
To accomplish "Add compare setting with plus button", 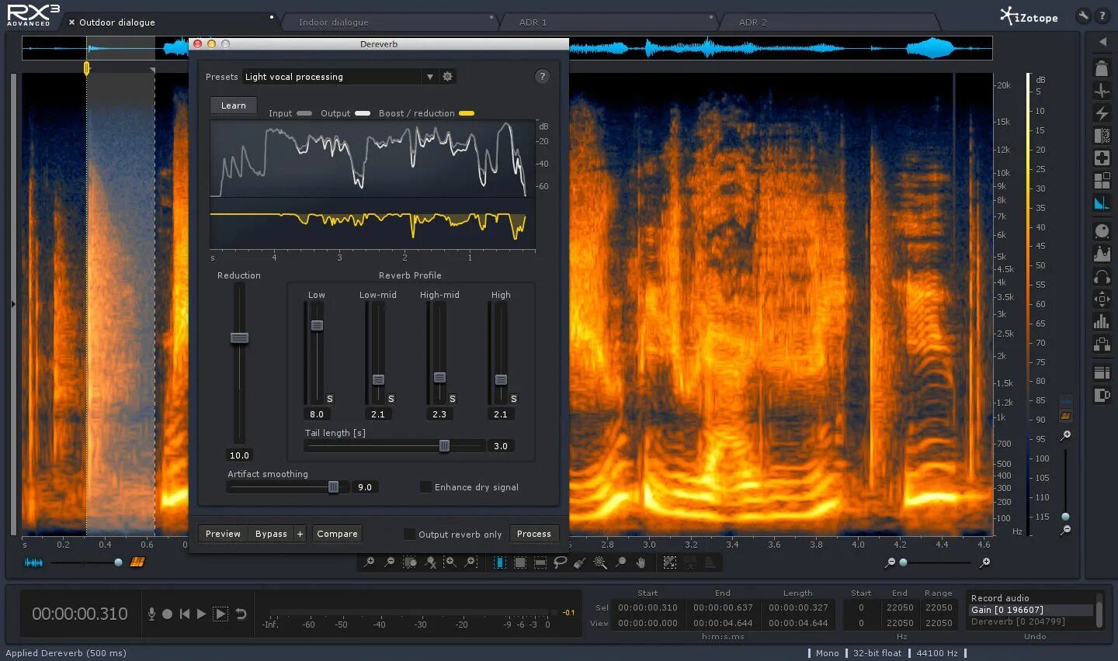I will (300, 534).
